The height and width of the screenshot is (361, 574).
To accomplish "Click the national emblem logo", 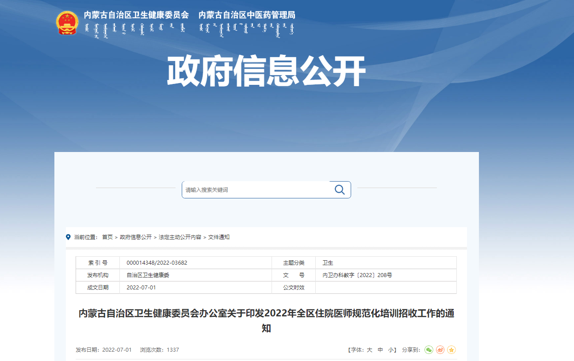I will [x=68, y=23].
